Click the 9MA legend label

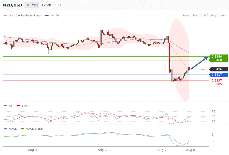25,105
